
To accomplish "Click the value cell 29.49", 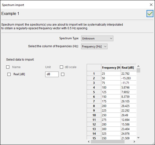I will (x=129, y=115).
